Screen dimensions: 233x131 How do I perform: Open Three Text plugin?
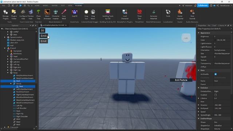(139, 15)
